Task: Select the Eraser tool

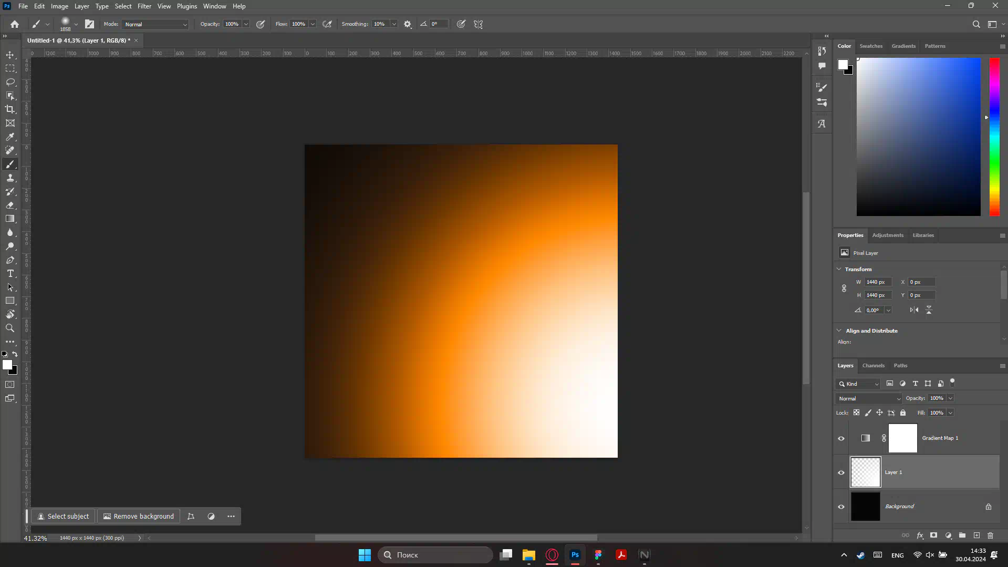Action: tap(10, 205)
